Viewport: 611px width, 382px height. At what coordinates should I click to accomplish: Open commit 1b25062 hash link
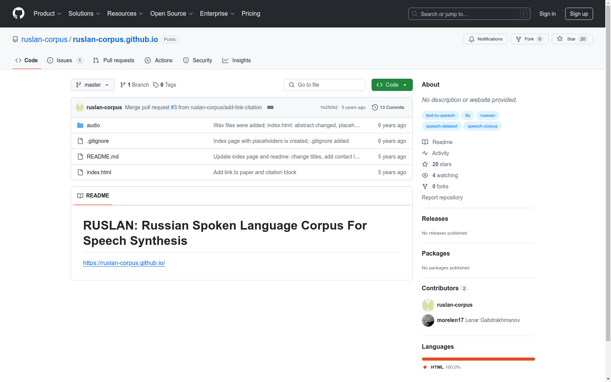click(329, 107)
